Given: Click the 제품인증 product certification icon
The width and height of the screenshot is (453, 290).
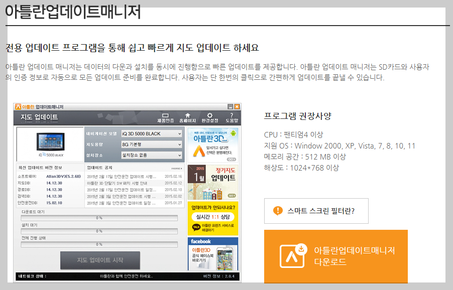Looking at the screenshot, I should 166,115.
